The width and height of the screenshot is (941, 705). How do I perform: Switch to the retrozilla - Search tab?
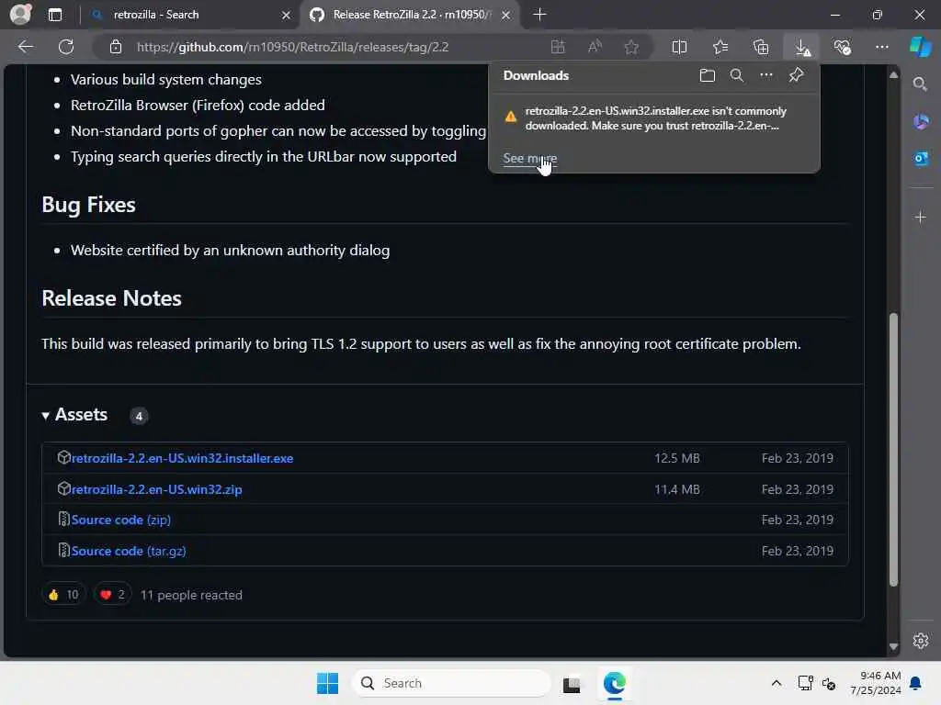[x=189, y=15]
